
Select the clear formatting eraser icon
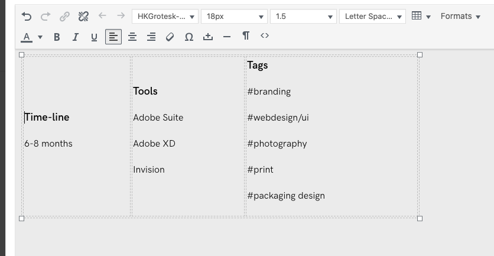(170, 37)
